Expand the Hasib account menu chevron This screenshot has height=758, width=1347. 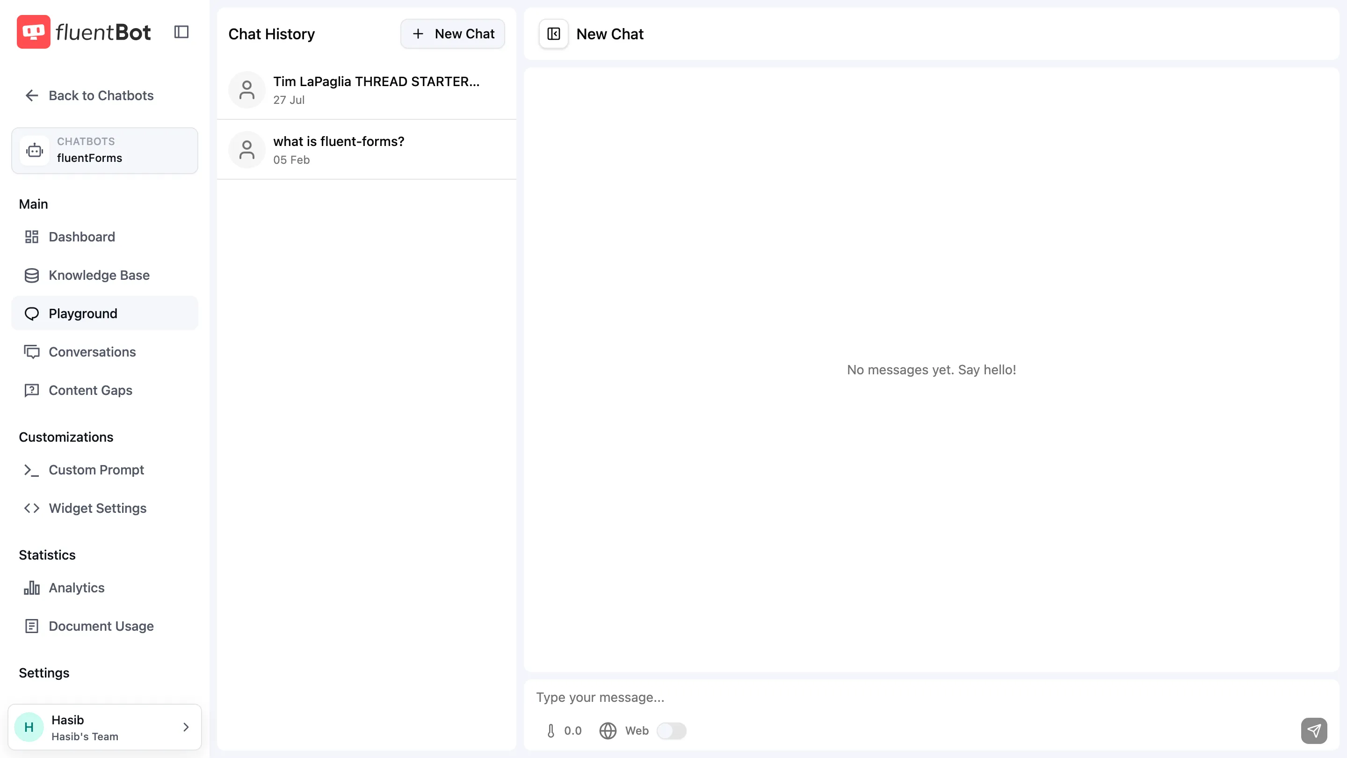tap(186, 727)
